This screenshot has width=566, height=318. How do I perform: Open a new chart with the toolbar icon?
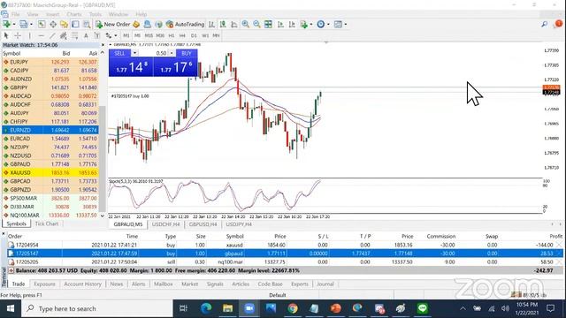pos(6,24)
